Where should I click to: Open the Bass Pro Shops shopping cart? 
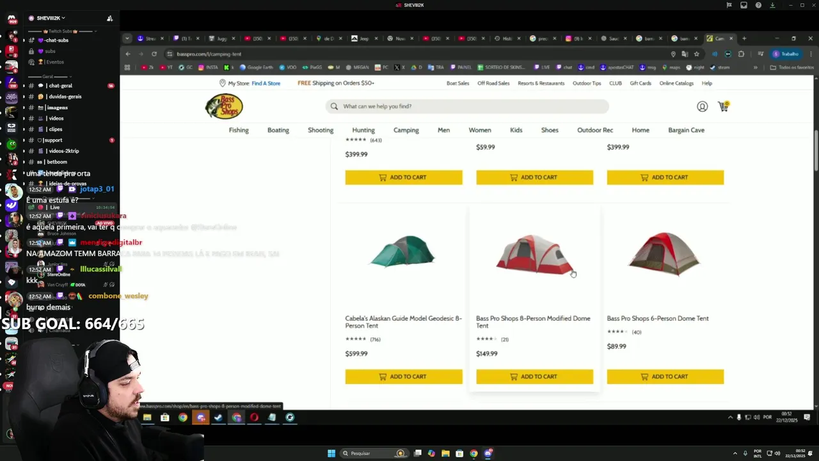[x=723, y=106]
